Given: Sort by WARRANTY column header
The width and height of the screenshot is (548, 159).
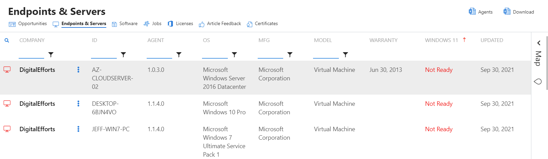Looking at the screenshot, I should 383,40.
